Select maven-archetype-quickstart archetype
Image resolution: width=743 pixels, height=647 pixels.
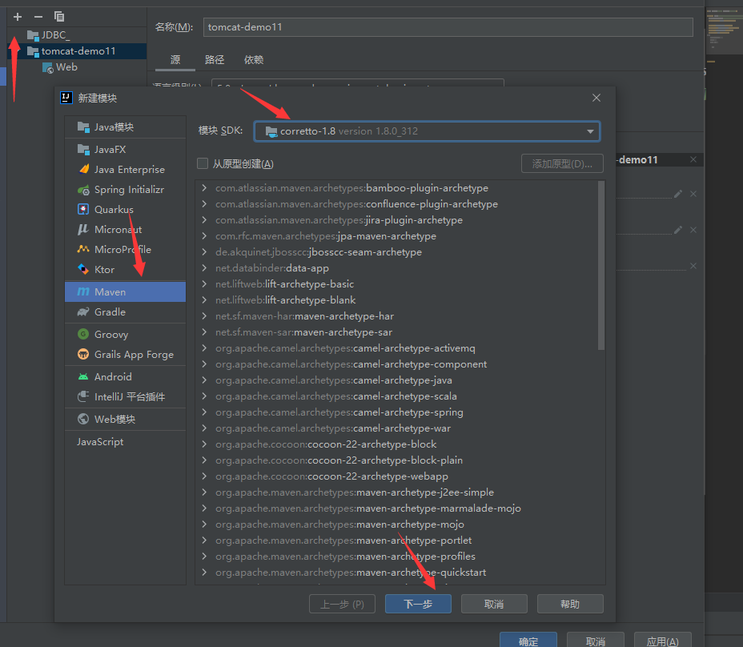click(x=351, y=573)
